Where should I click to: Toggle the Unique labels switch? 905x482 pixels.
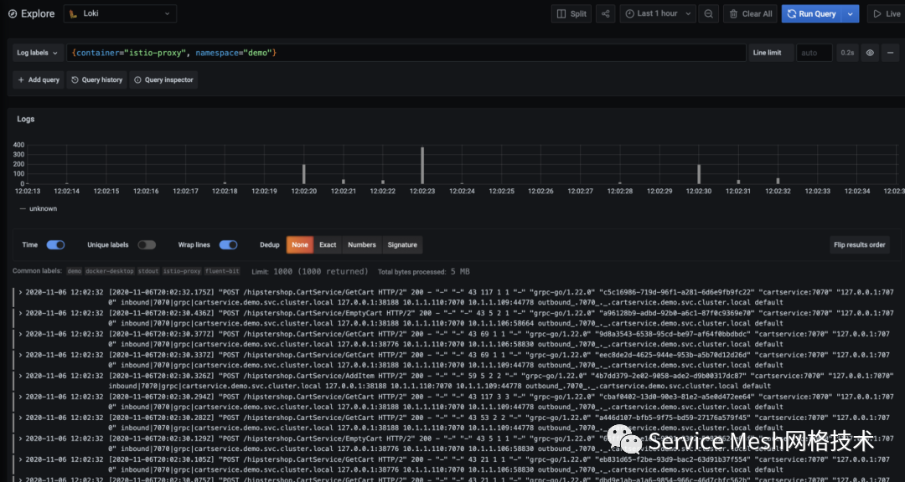pyautogui.click(x=147, y=245)
